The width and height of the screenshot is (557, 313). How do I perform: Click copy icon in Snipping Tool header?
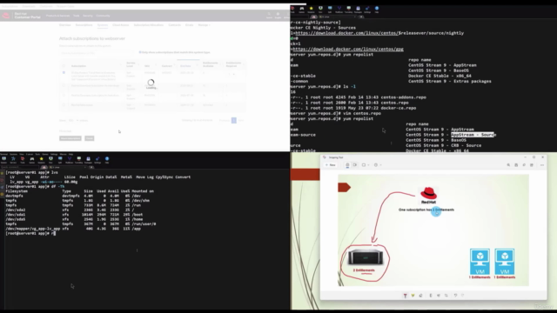(524, 165)
